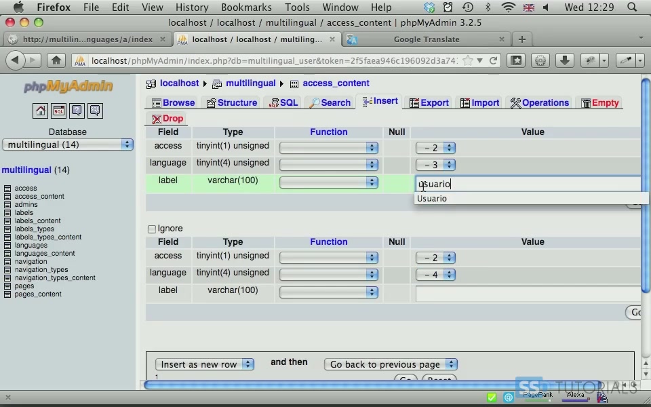
Task: Click the label value field containing usuario
Action: [528, 184]
